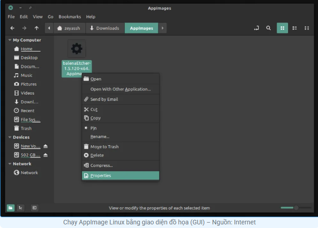Choose Open With Other Application

pos(121,89)
